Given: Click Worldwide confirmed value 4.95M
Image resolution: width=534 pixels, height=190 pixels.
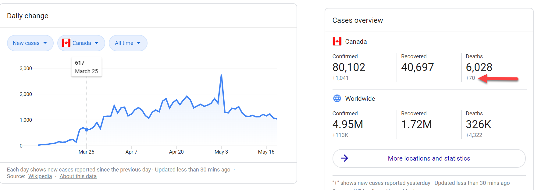Looking at the screenshot, I should pyautogui.click(x=347, y=124).
